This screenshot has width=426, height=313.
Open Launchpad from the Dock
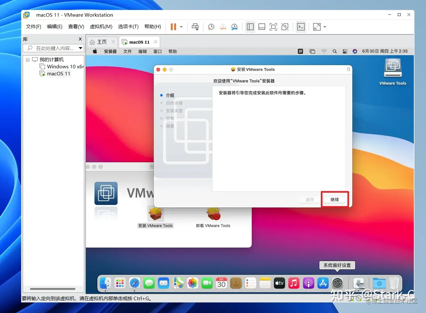pos(120,283)
